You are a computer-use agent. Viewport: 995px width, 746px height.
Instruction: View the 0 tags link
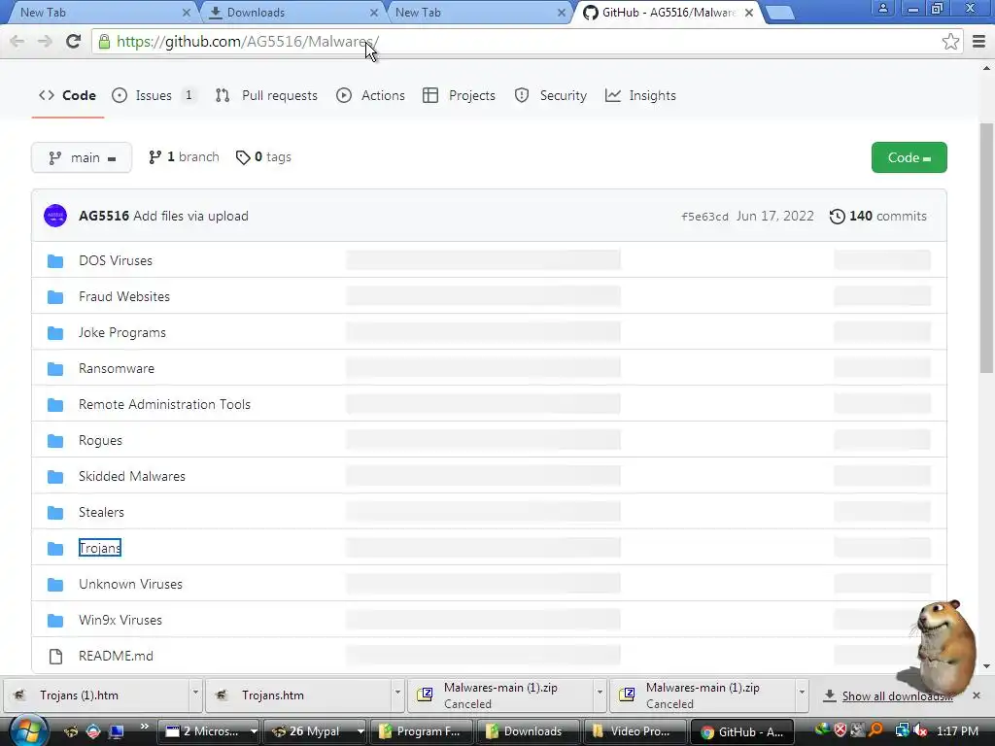click(263, 156)
